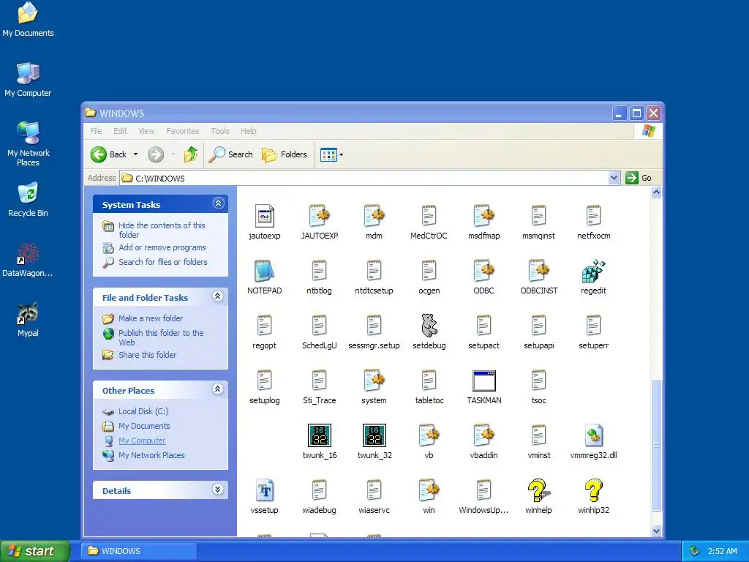Select the TASKMAN application icon
This screenshot has height=562, width=749.
click(x=484, y=381)
